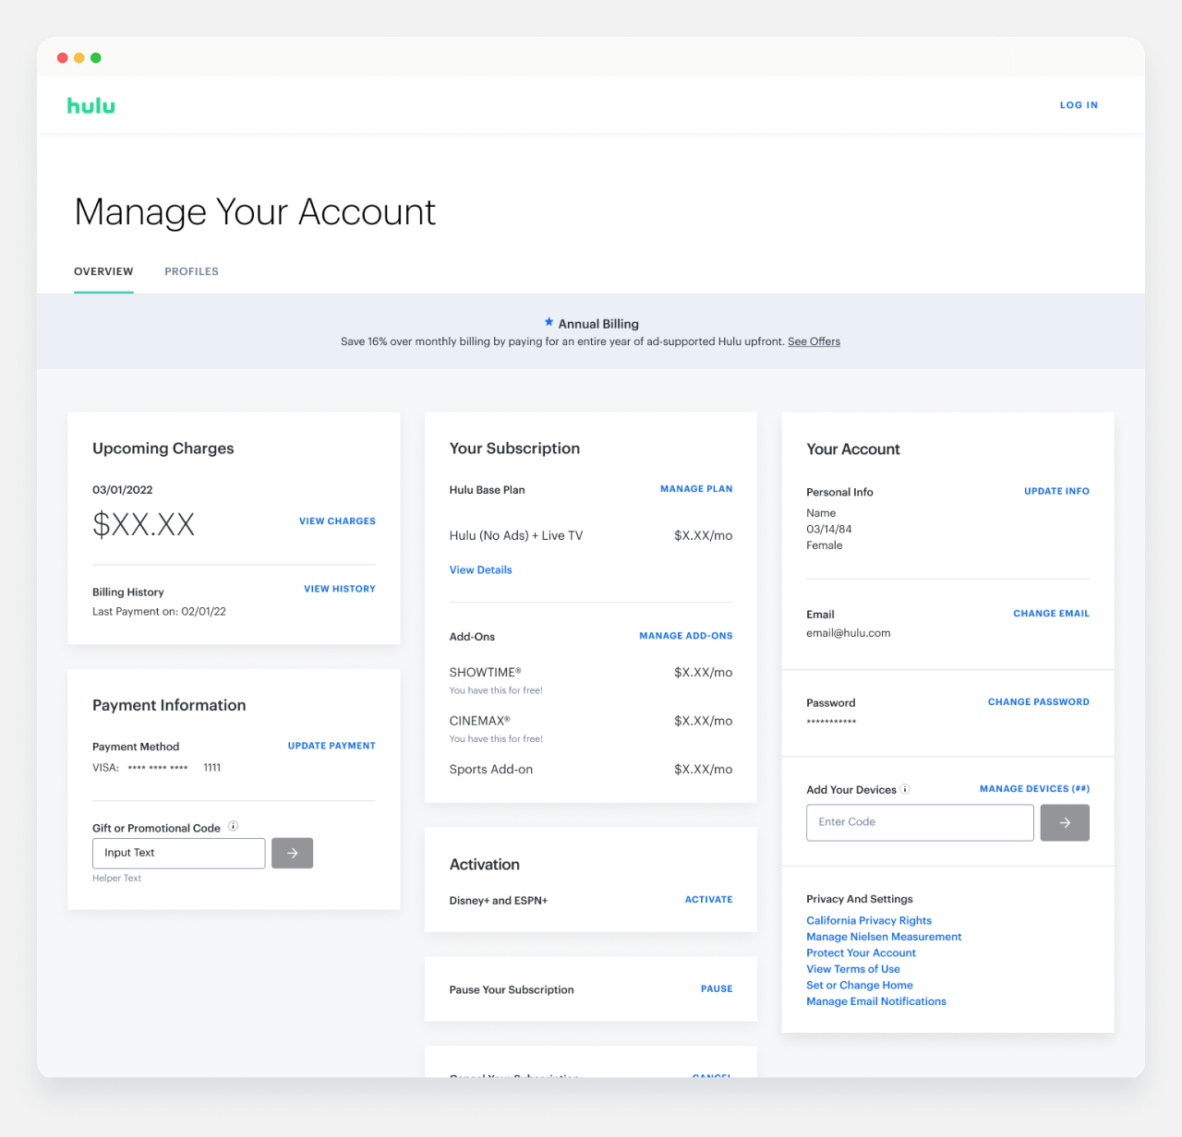The height and width of the screenshot is (1137, 1182).
Task: Click the info icon beside Add Your Devices
Action: click(x=905, y=789)
